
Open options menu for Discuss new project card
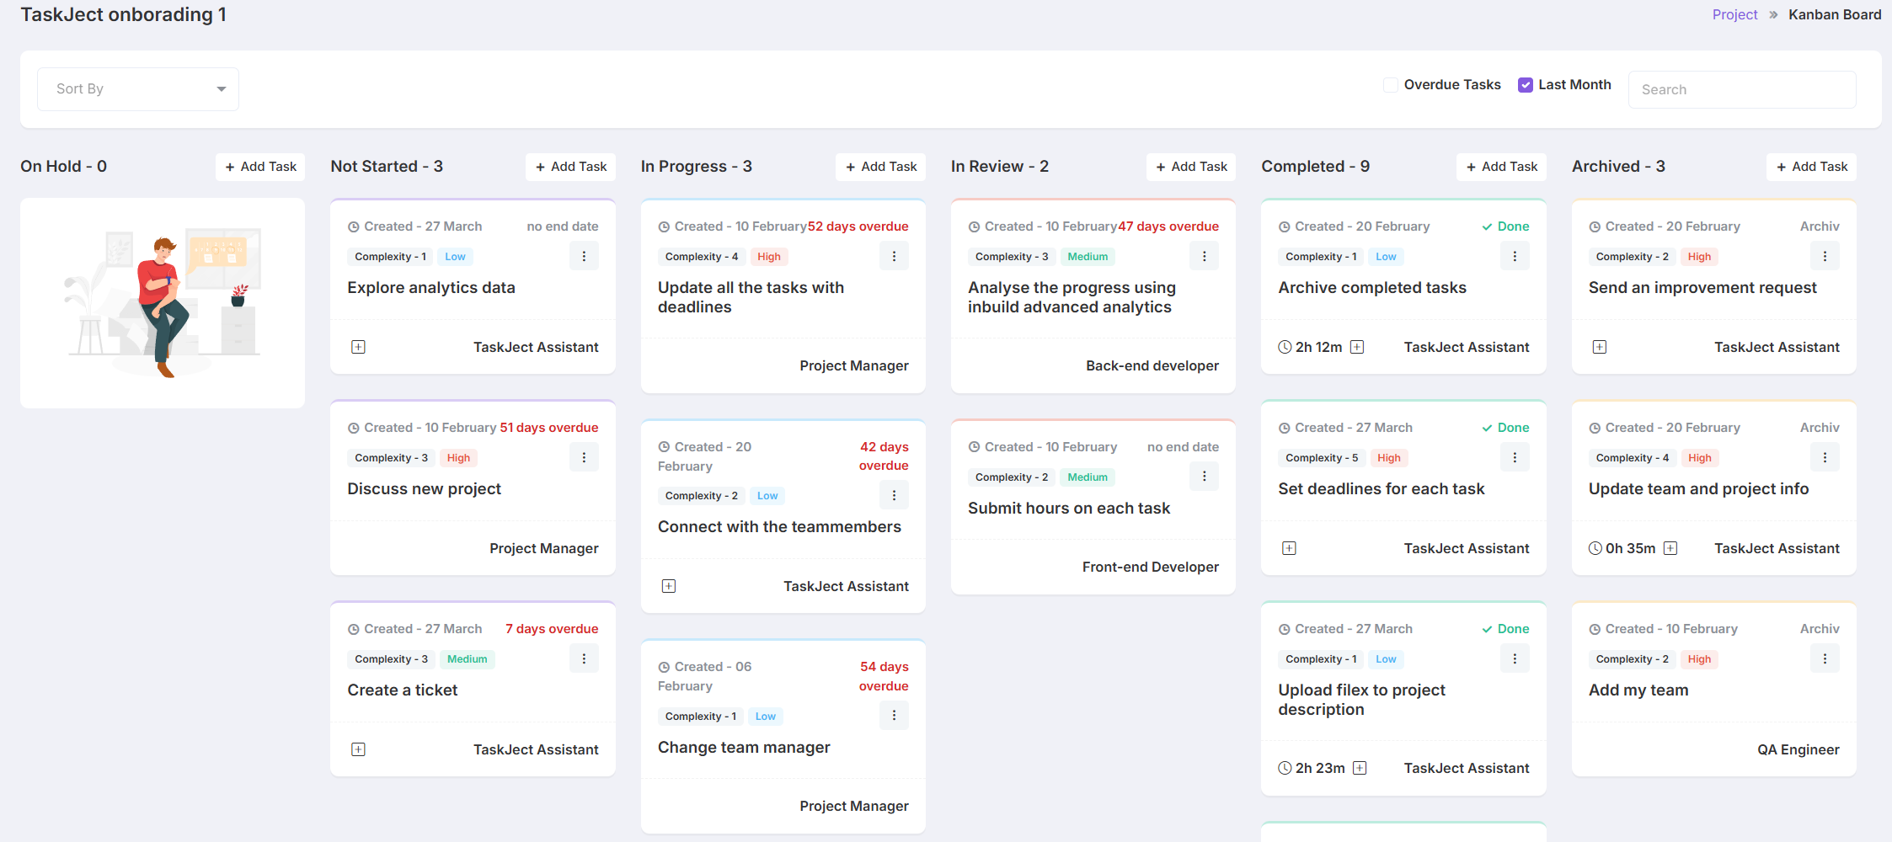[584, 457]
